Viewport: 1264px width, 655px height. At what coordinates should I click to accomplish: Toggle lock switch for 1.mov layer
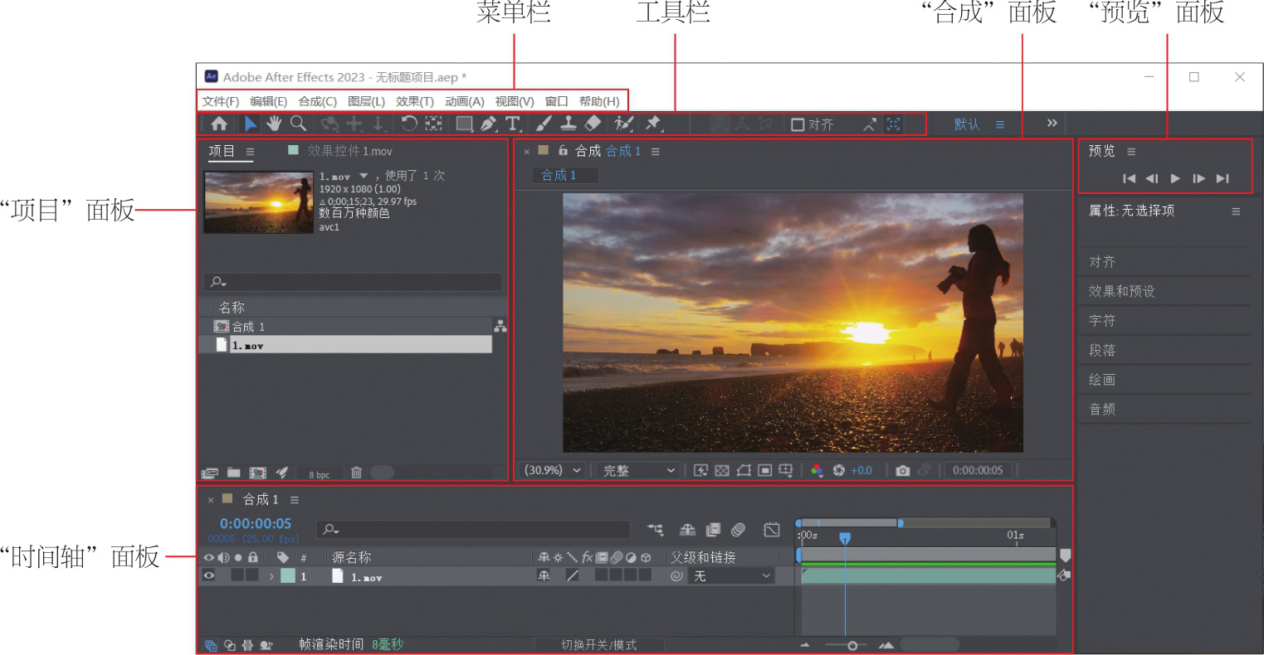click(x=252, y=576)
